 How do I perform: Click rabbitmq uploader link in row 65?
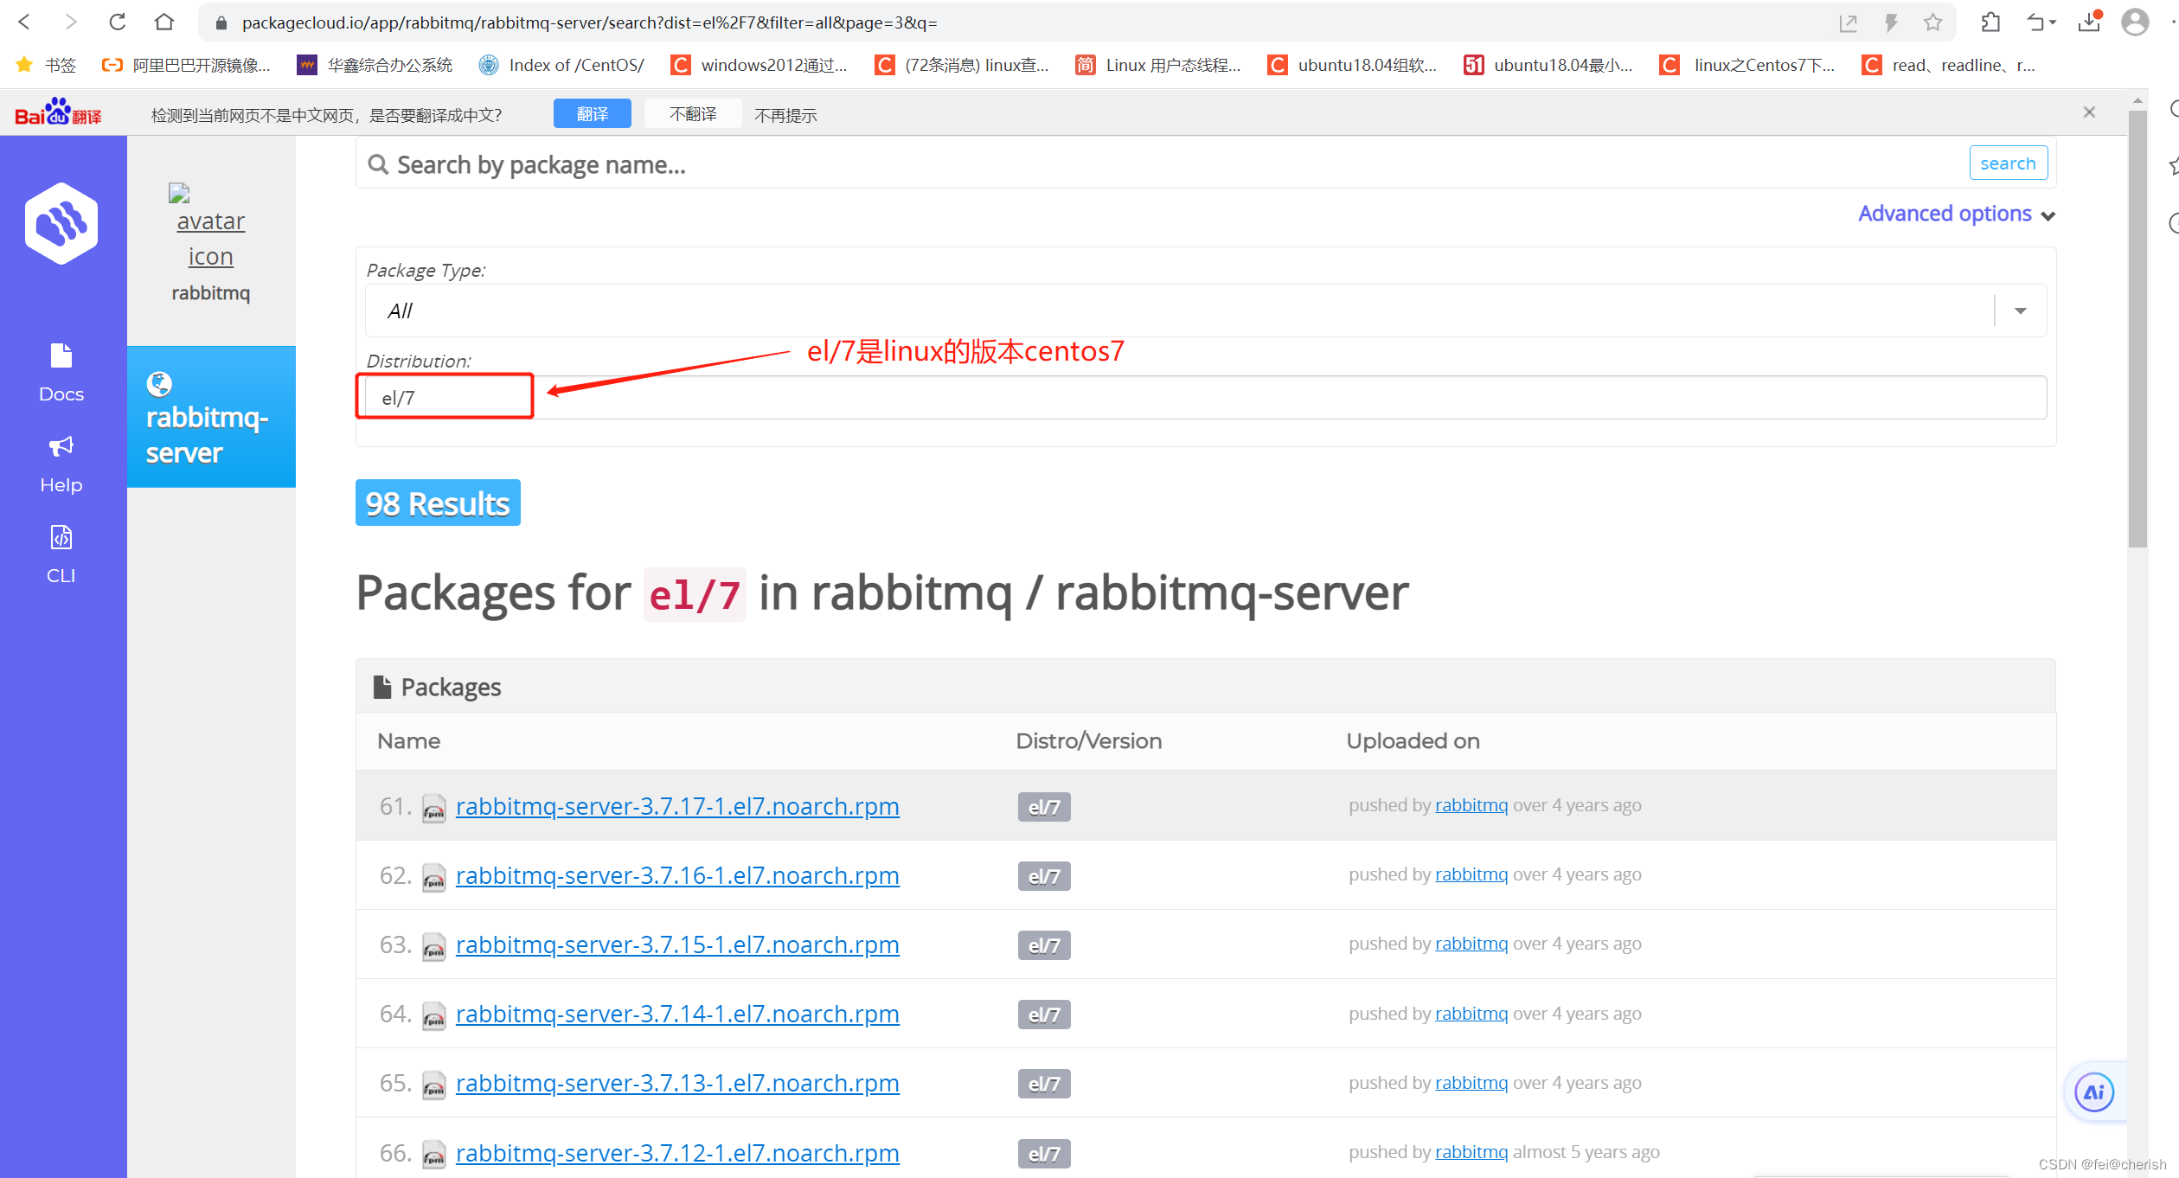click(x=1471, y=1083)
